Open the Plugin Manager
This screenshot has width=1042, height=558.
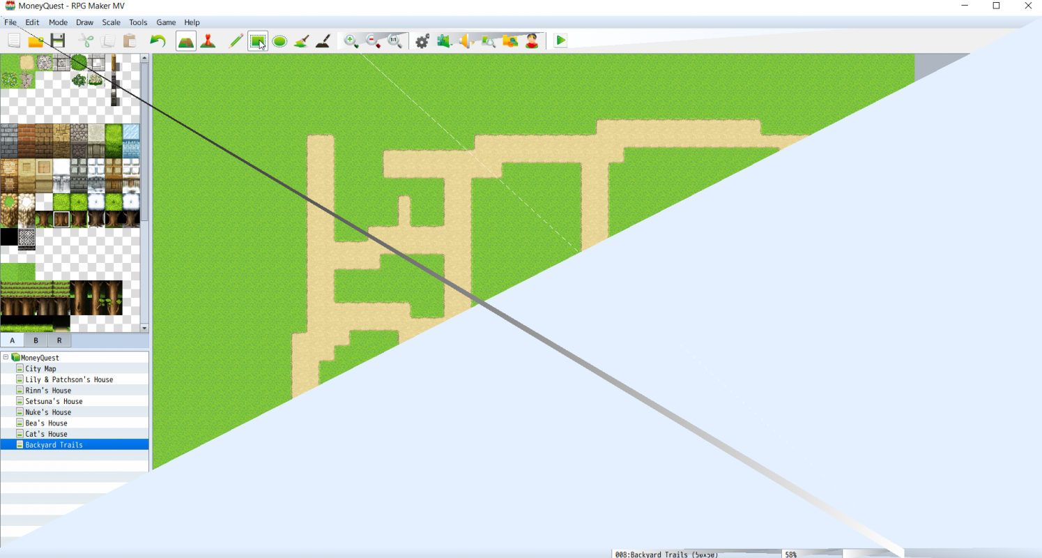point(444,40)
